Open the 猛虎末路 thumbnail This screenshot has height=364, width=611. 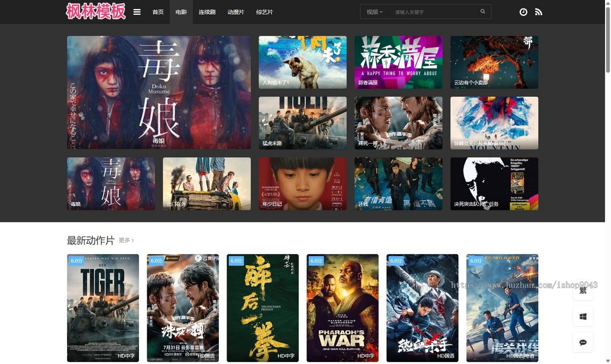(302, 123)
